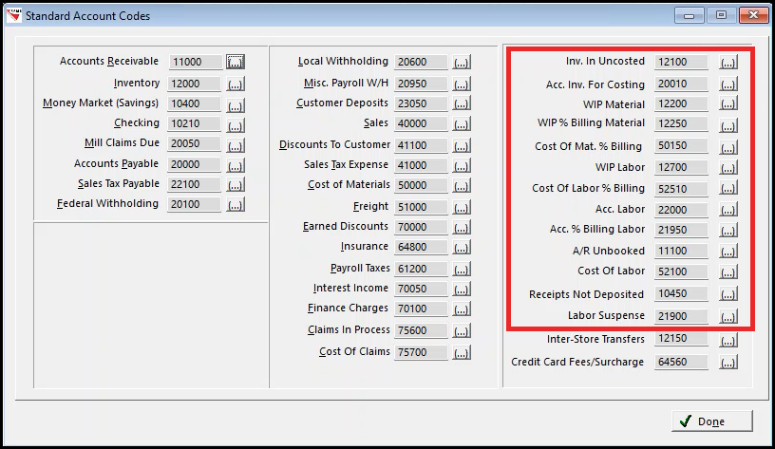Screen dimensions: 775x449
Task: Maximize the Standard Account Codes window
Action: (721, 15)
